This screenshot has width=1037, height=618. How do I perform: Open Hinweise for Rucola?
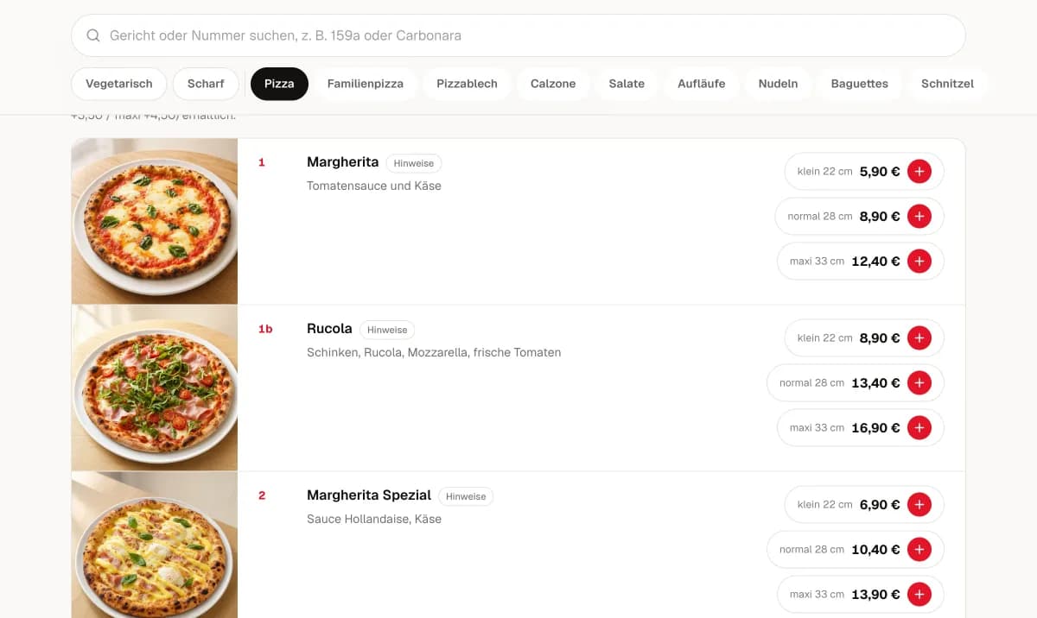[x=387, y=330]
